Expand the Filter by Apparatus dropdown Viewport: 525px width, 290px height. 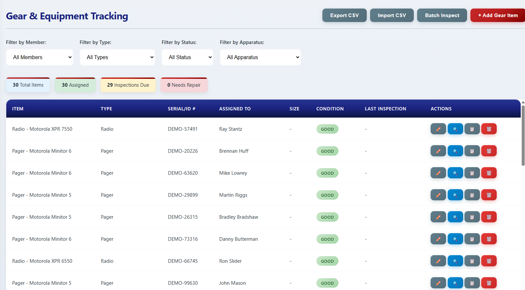(260, 57)
